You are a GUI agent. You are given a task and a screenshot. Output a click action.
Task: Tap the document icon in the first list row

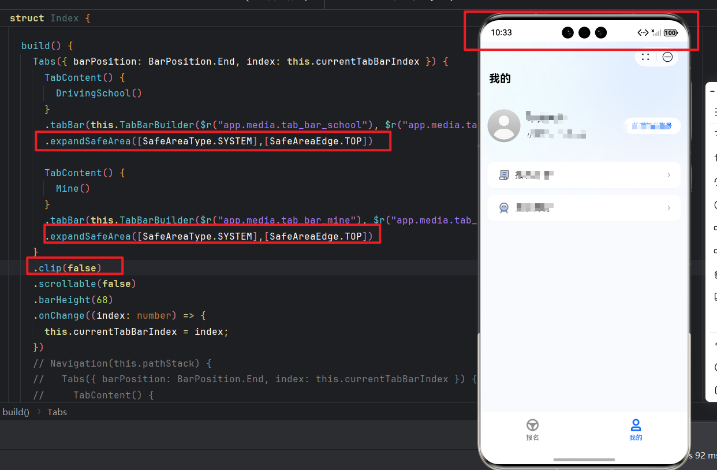(504, 175)
